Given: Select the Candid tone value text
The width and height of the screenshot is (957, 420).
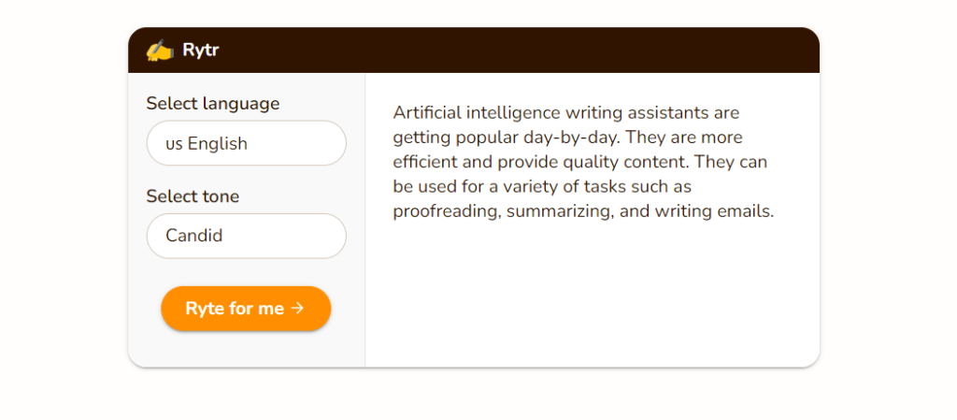Looking at the screenshot, I should tap(194, 236).
